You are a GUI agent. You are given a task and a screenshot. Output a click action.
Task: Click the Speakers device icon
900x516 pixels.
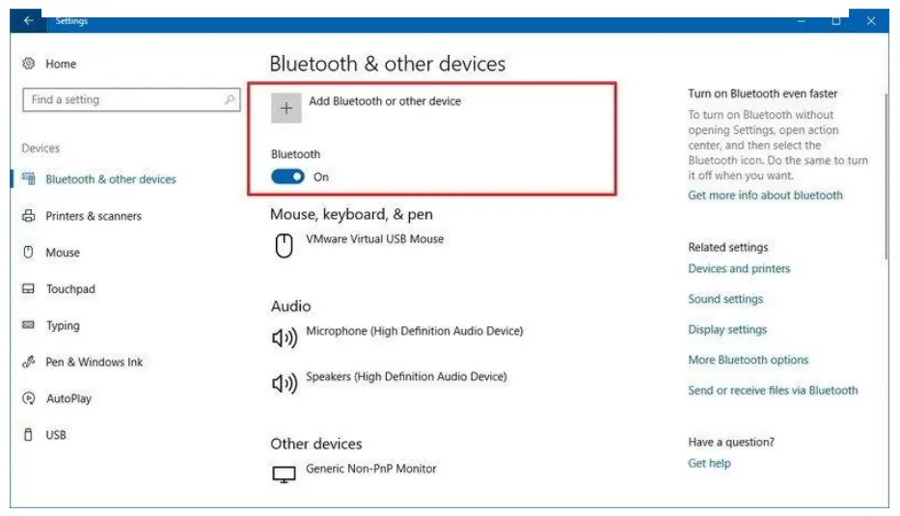click(285, 384)
